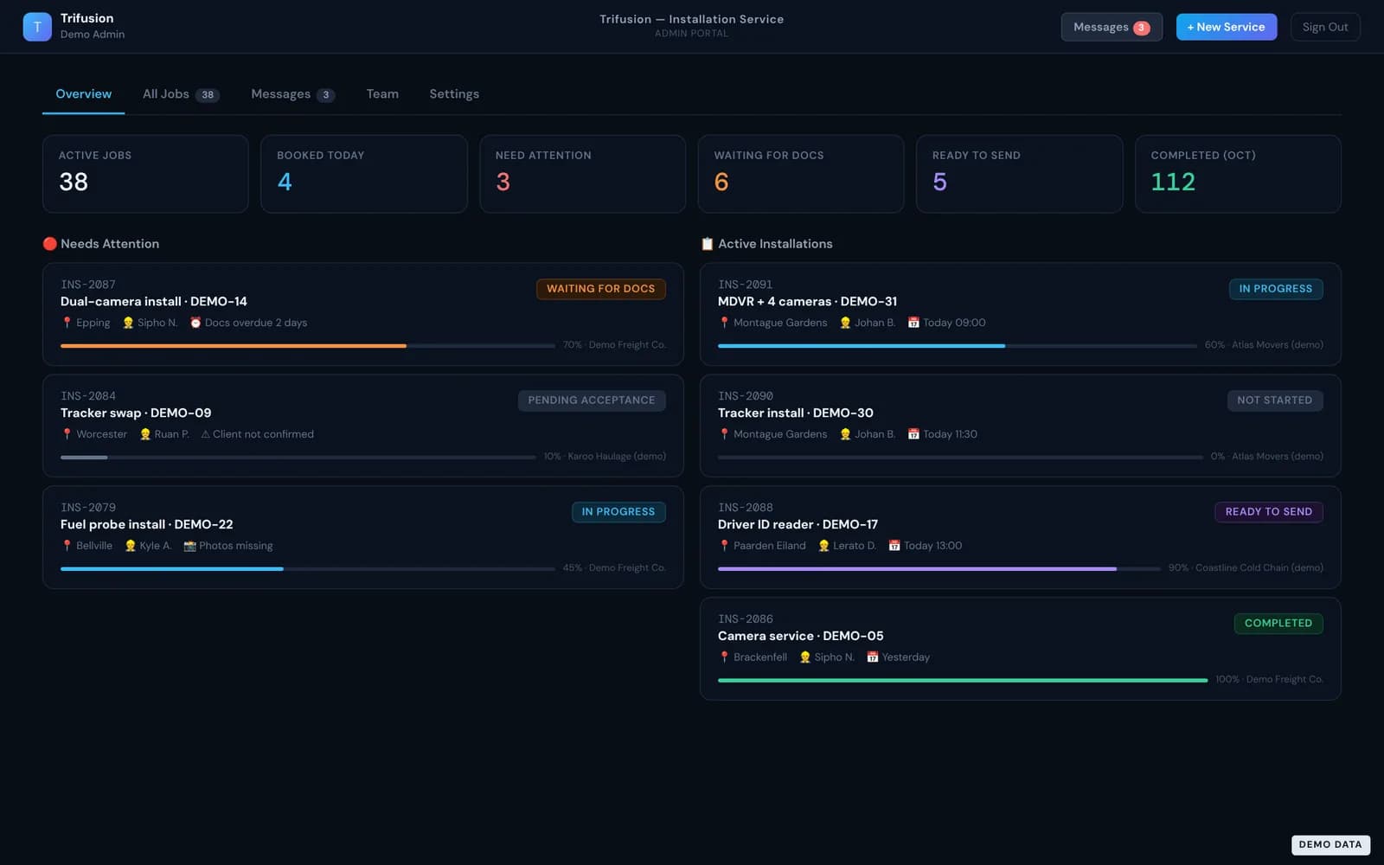The image size is (1384, 865).
Task: Click the DEMO DATA badge
Action: pyautogui.click(x=1330, y=844)
